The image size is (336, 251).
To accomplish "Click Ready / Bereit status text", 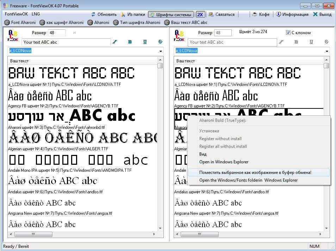I will coord(16,246).
